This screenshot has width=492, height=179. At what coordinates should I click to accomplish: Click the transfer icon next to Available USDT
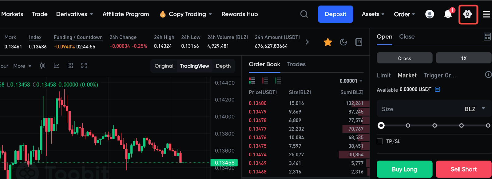(x=437, y=89)
